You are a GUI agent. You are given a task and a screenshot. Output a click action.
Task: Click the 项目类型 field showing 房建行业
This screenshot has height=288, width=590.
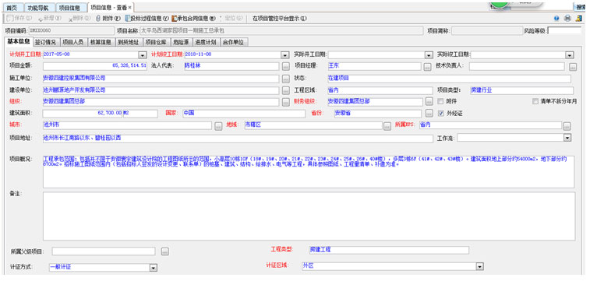pyautogui.click(x=521, y=90)
